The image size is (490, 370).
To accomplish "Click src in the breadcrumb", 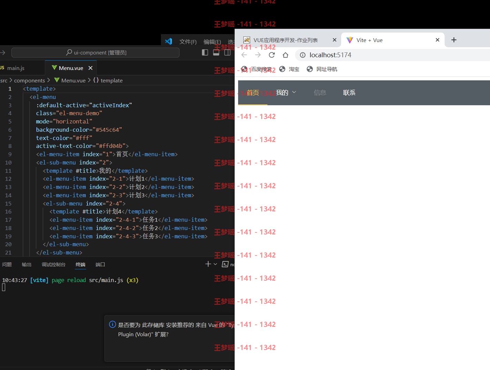I will pyautogui.click(x=4, y=80).
